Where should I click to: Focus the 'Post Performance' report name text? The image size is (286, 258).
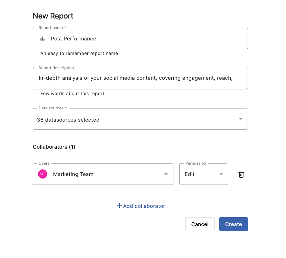click(73, 39)
